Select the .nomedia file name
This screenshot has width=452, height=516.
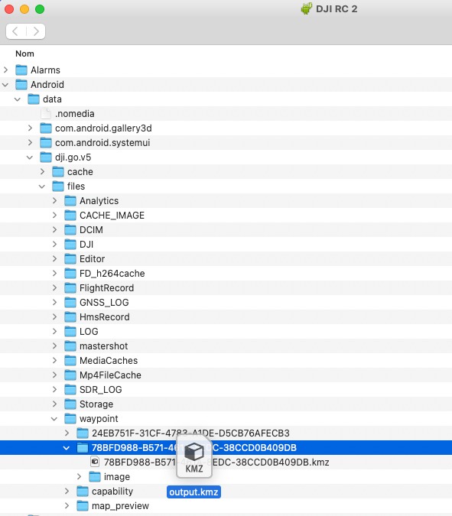[75, 114]
